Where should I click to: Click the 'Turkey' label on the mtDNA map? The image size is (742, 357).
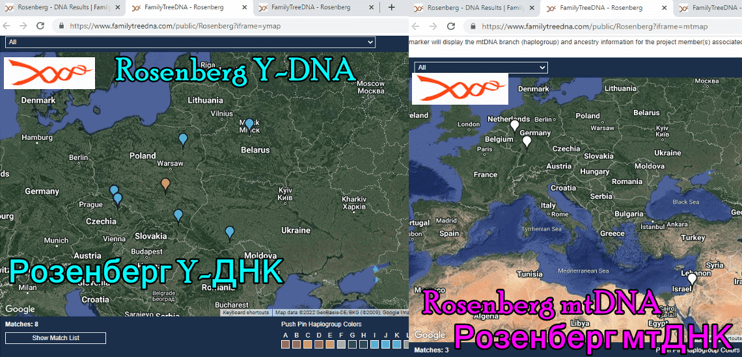tap(693, 238)
